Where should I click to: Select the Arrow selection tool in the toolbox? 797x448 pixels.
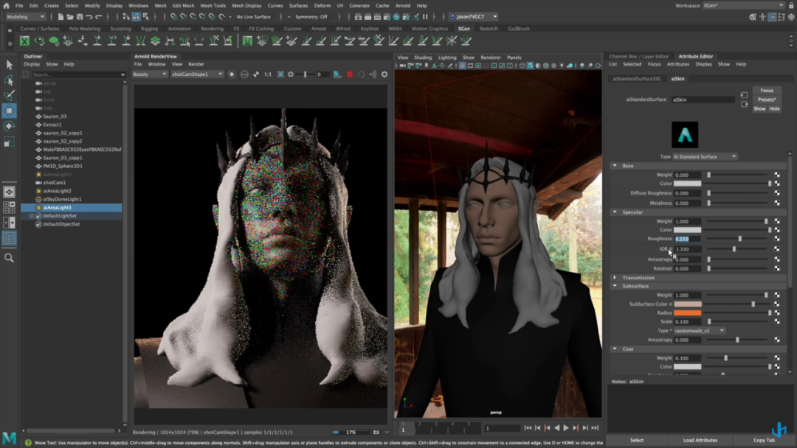tap(9, 65)
